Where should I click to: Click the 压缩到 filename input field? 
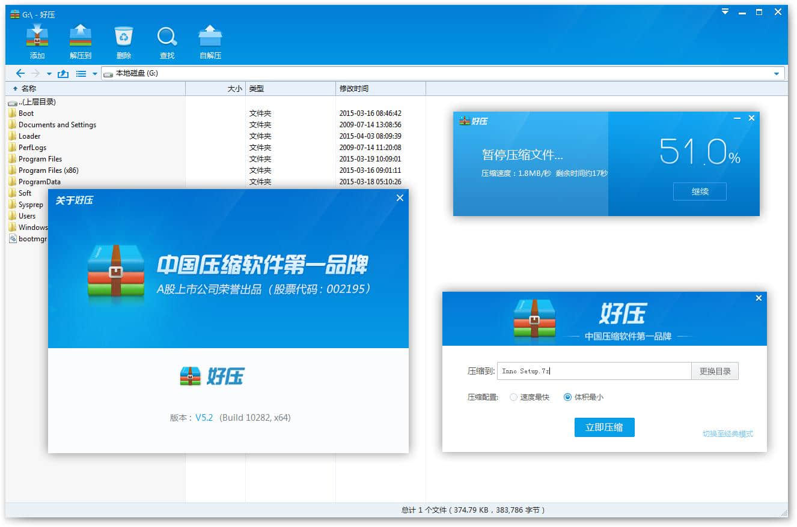click(594, 371)
